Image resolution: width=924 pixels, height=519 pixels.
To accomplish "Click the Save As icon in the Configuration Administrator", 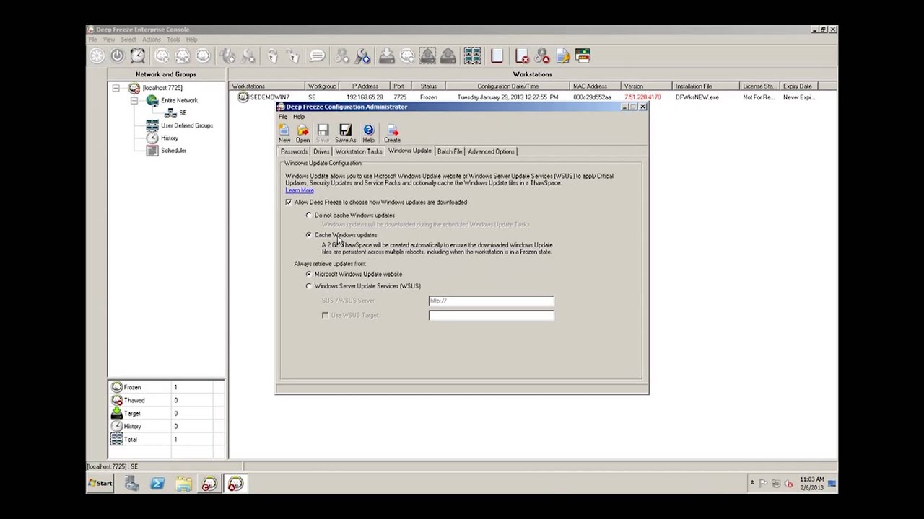I will [x=345, y=132].
